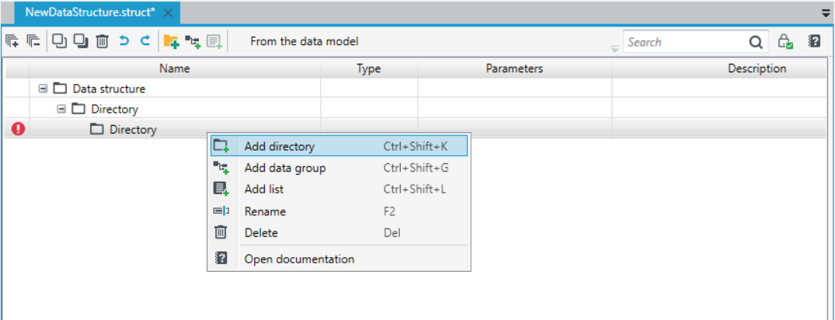Click the magnifier search icon
835x320 pixels.
[x=756, y=42]
